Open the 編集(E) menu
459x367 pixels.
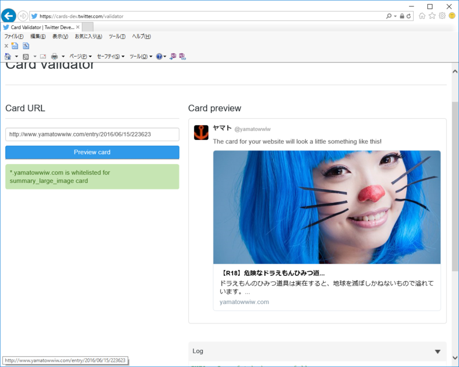click(x=38, y=36)
